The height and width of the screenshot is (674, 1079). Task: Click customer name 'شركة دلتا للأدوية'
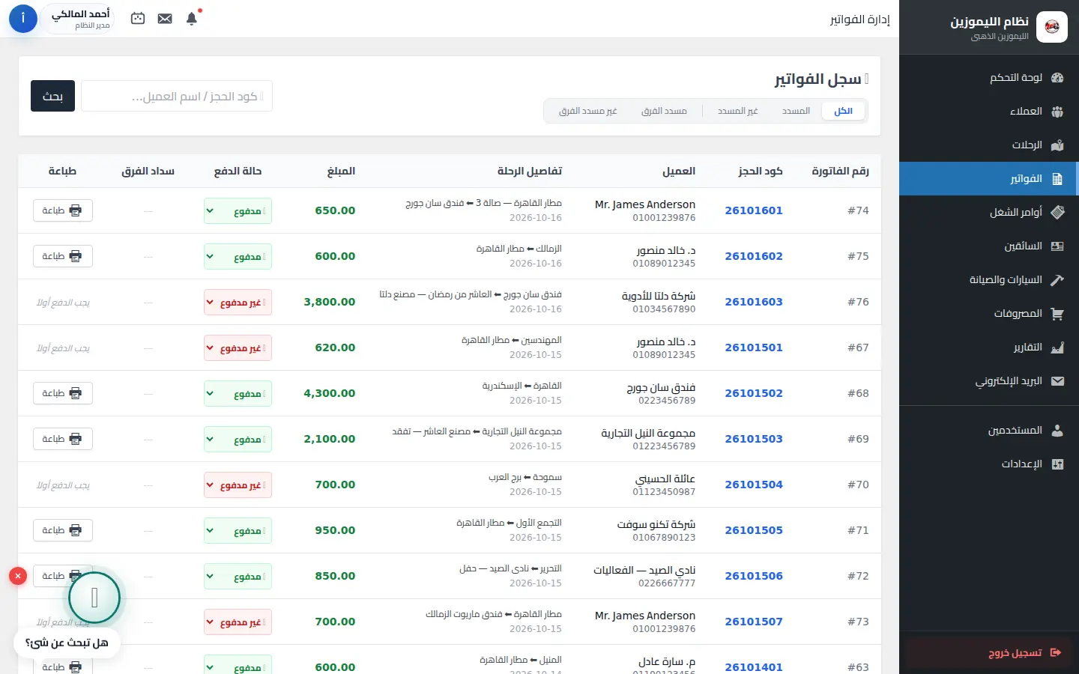pos(659,296)
